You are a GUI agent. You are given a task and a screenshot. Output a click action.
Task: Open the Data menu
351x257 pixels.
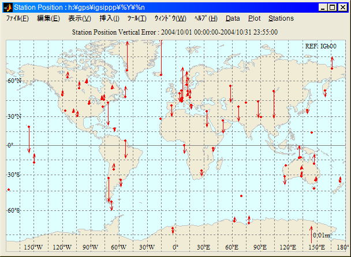(233, 18)
